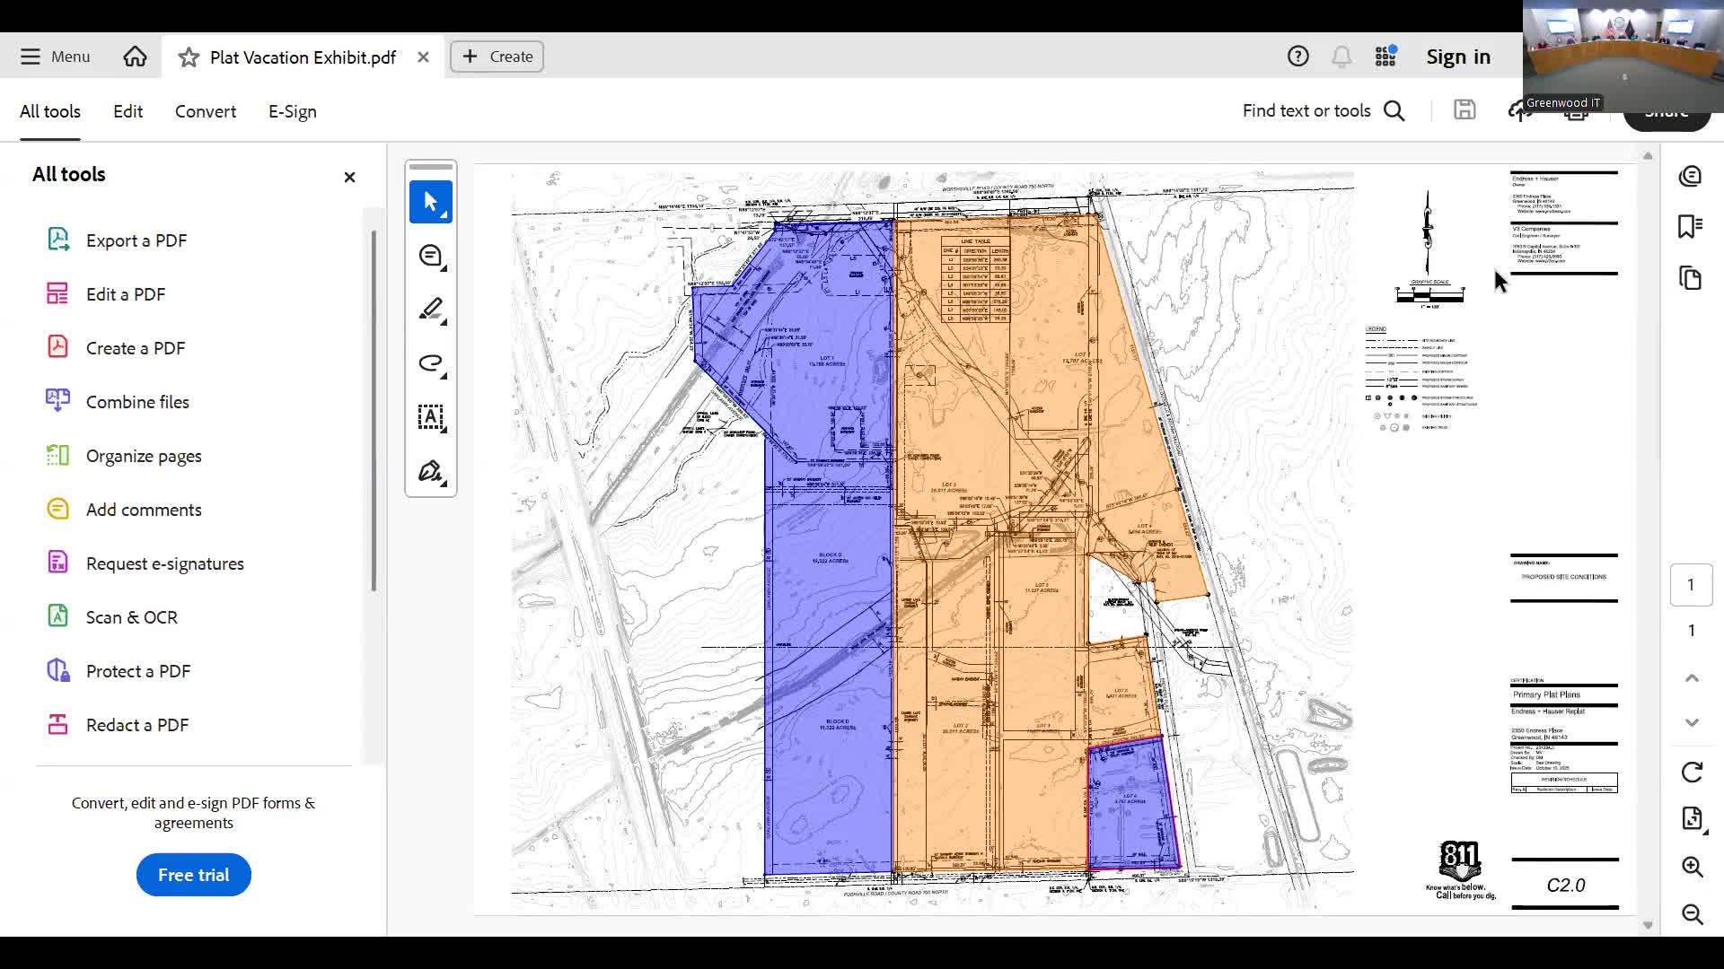
Task: Zoom out with magnifier minus icon
Action: point(1692,914)
